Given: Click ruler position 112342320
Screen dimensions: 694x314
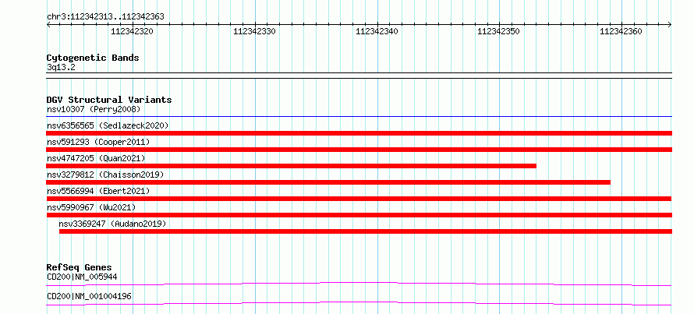Looking at the screenshot, I should [x=132, y=31].
